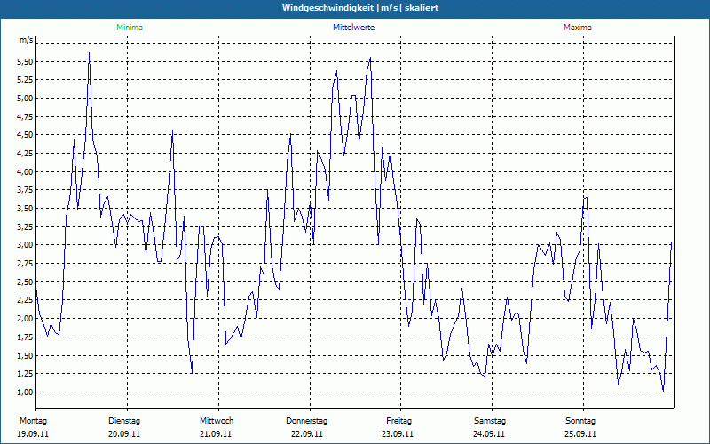Click the Windgeschwindigkeit chart title
The image size is (710, 444).
coord(360,8)
